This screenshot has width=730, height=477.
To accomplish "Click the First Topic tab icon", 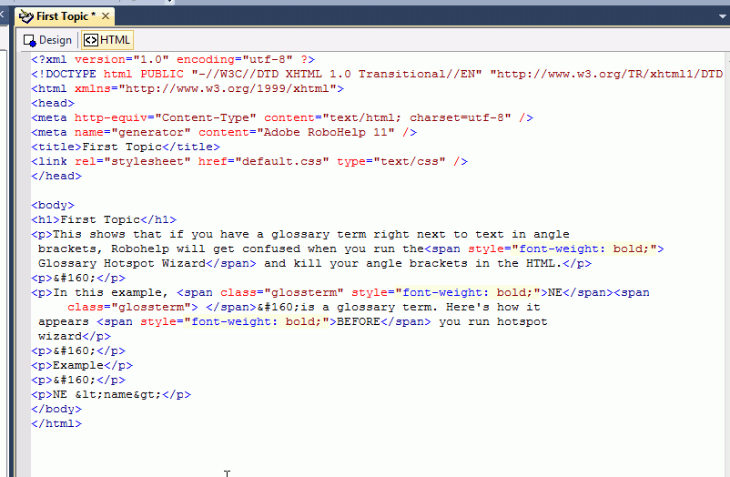I will click(26, 16).
